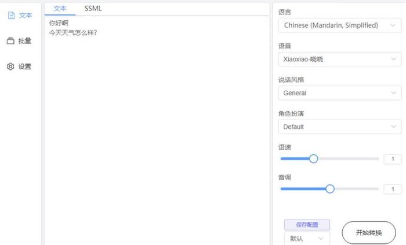Click the 角色扮演 label
Viewport: 406px width, 245px height.
point(291,113)
